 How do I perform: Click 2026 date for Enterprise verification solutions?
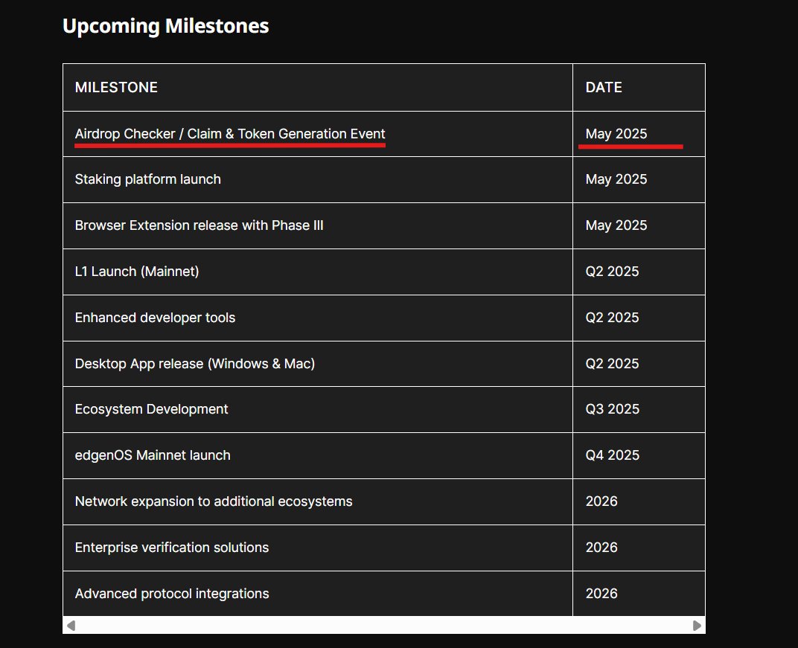click(601, 548)
